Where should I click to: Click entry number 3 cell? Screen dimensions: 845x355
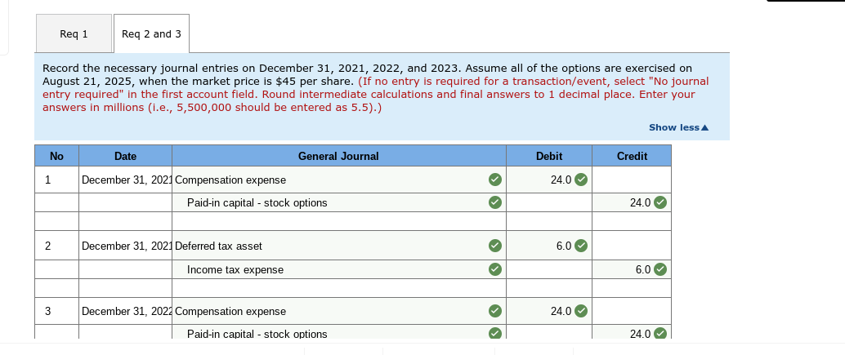click(x=56, y=311)
